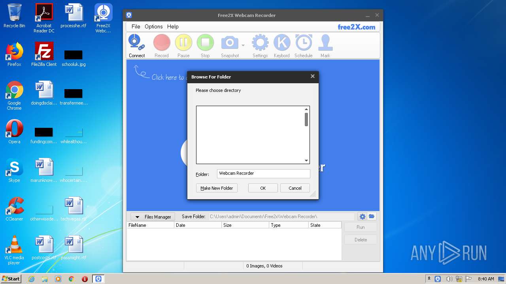Screen dimensions: 506x284
Task: Visit the free2X.com link
Action: [x=356, y=27]
